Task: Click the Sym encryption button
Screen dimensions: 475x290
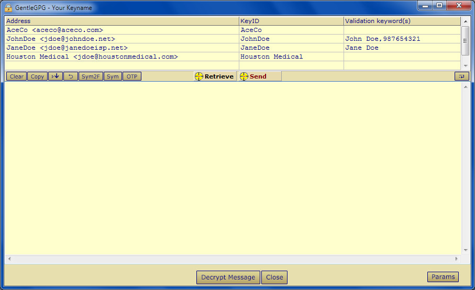Action: tap(113, 76)
